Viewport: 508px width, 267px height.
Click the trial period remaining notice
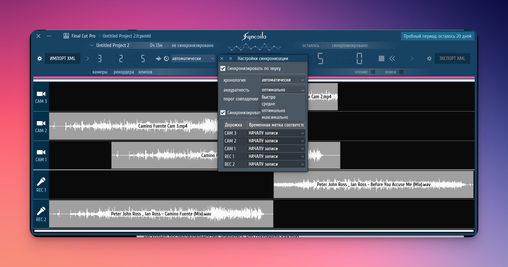point(437,36)
